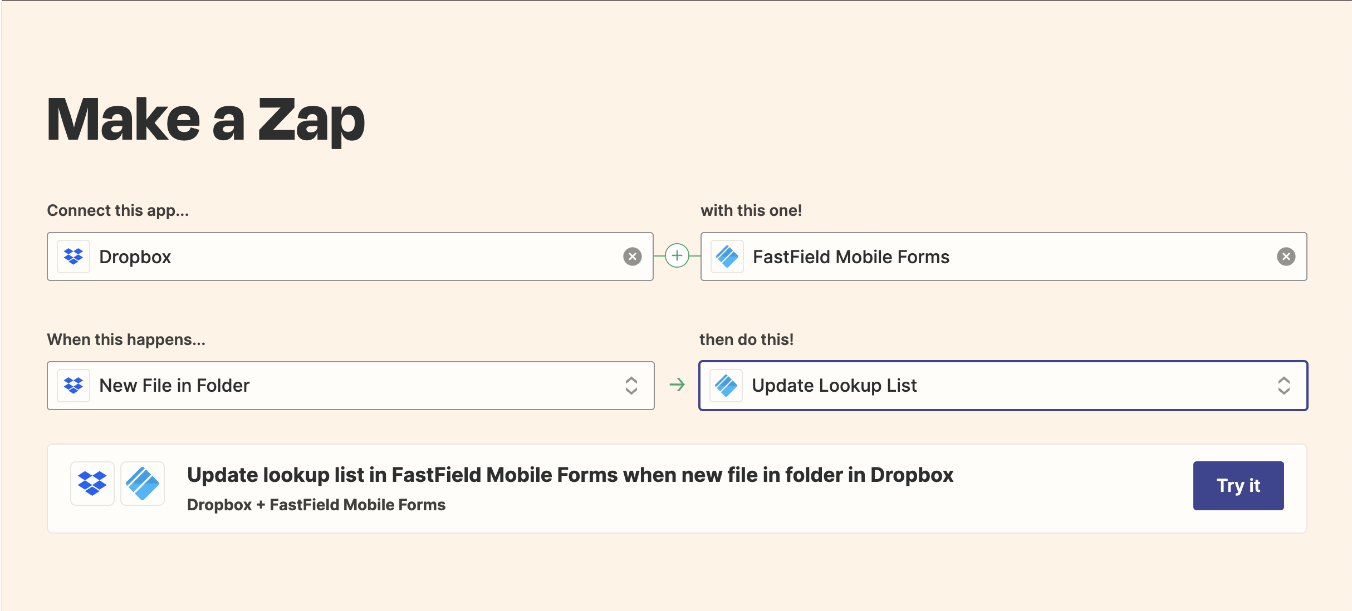Open the Update lookup list Zap title
The height and width of the screenshot is (611, 1352).
click(570, 475)
